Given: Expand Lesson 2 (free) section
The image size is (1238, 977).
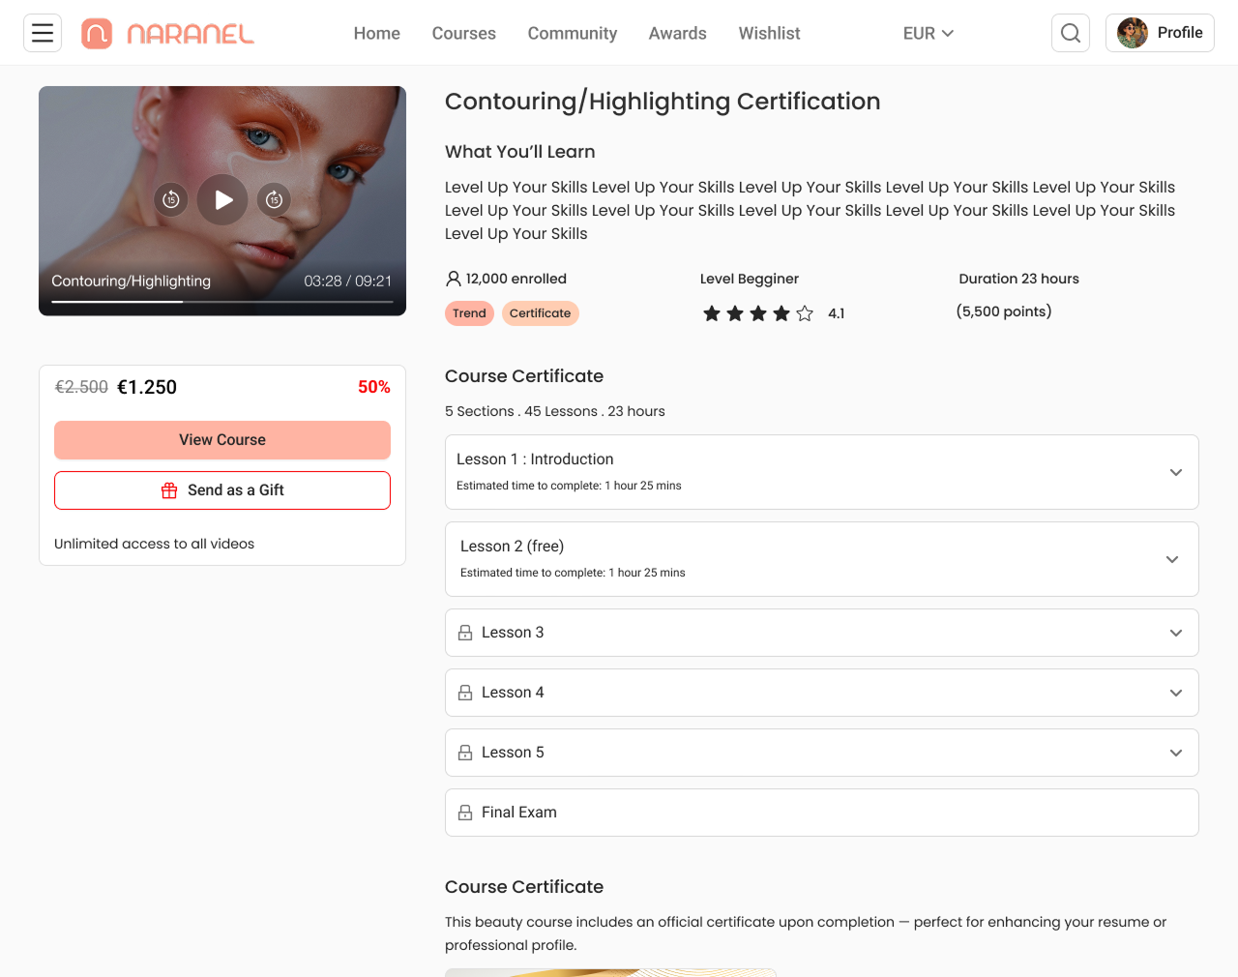Looking at the screenshot, I should (x=1172, y=559).
